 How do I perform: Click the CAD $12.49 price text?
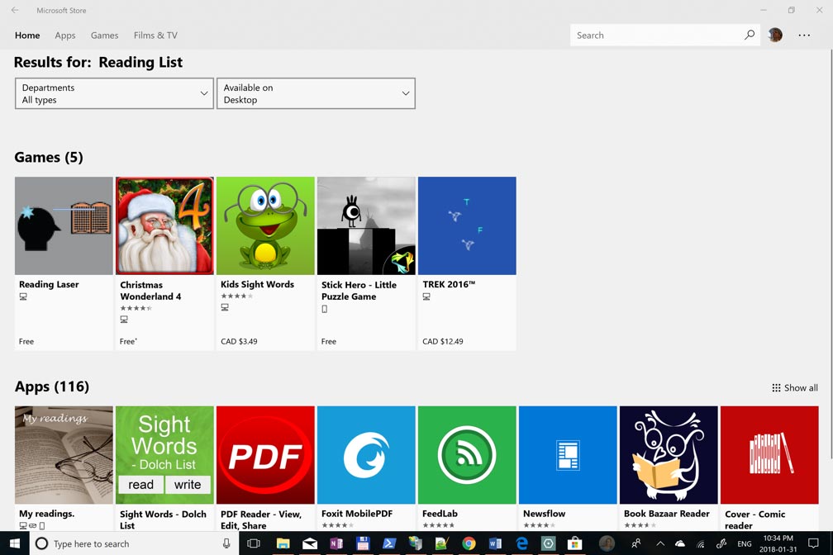point(443,341)
